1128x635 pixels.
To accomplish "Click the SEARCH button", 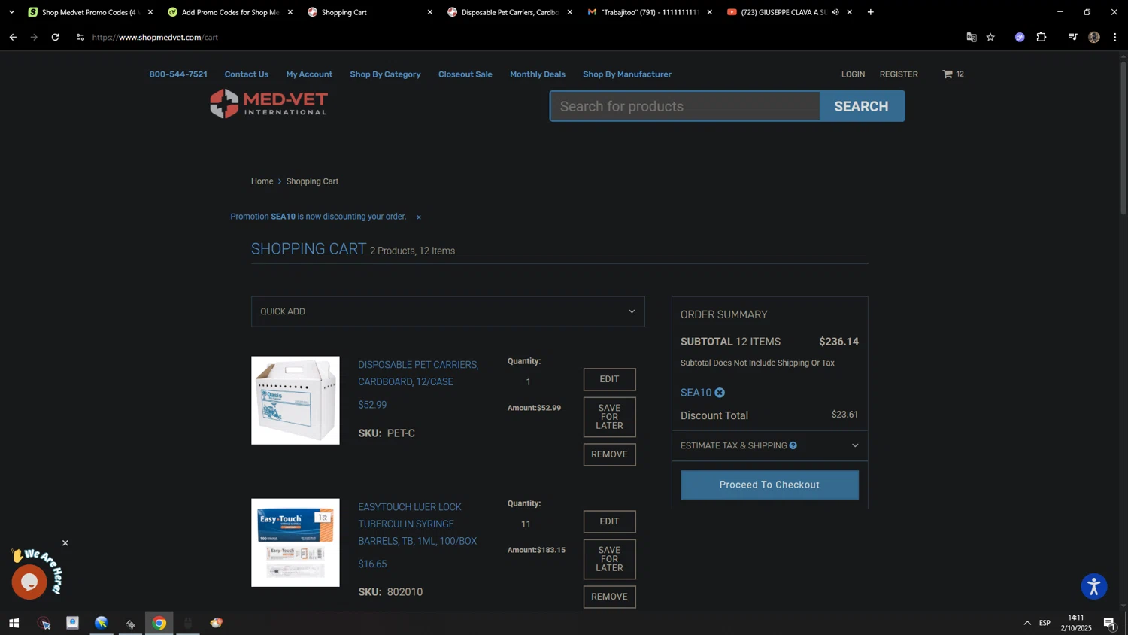I will pos(862,106).
